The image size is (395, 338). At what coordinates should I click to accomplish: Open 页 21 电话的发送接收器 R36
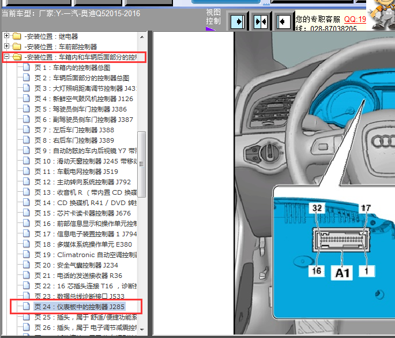[78, 276]
